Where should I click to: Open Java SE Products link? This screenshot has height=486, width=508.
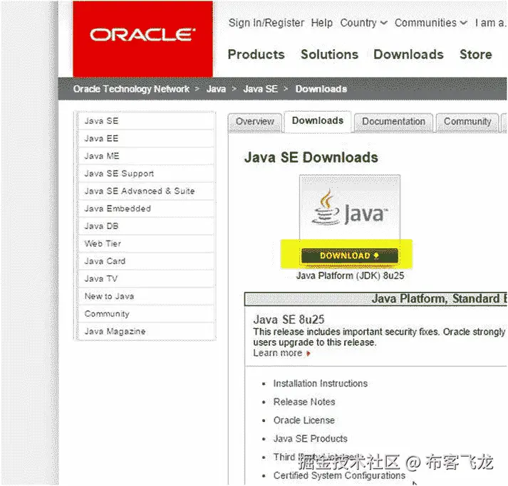pos(310,439)
